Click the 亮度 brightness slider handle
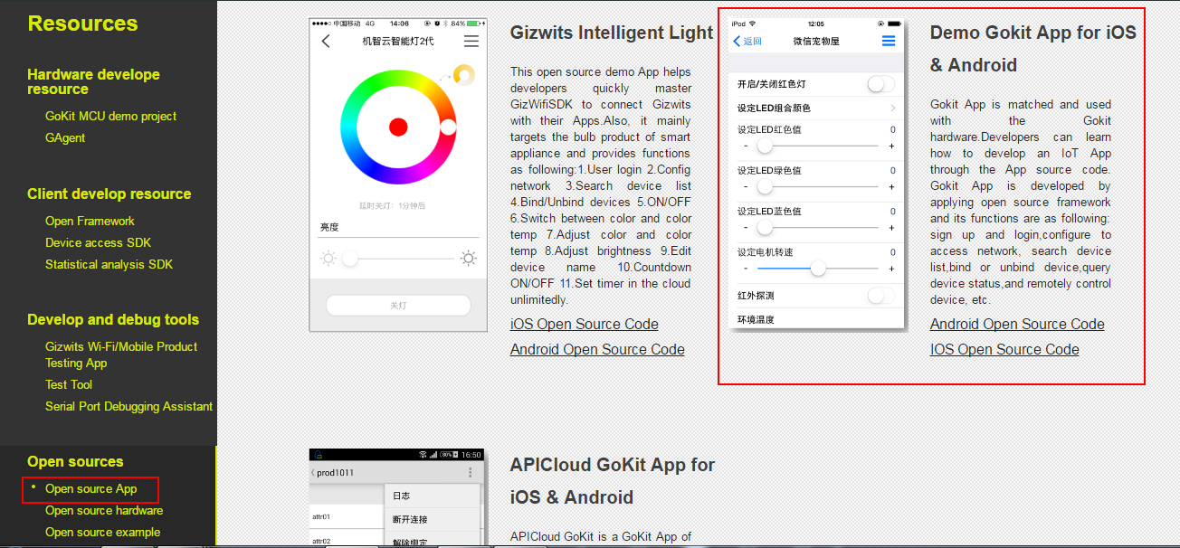The height and width of the screenshot is (548, 1180). point(349,258)
